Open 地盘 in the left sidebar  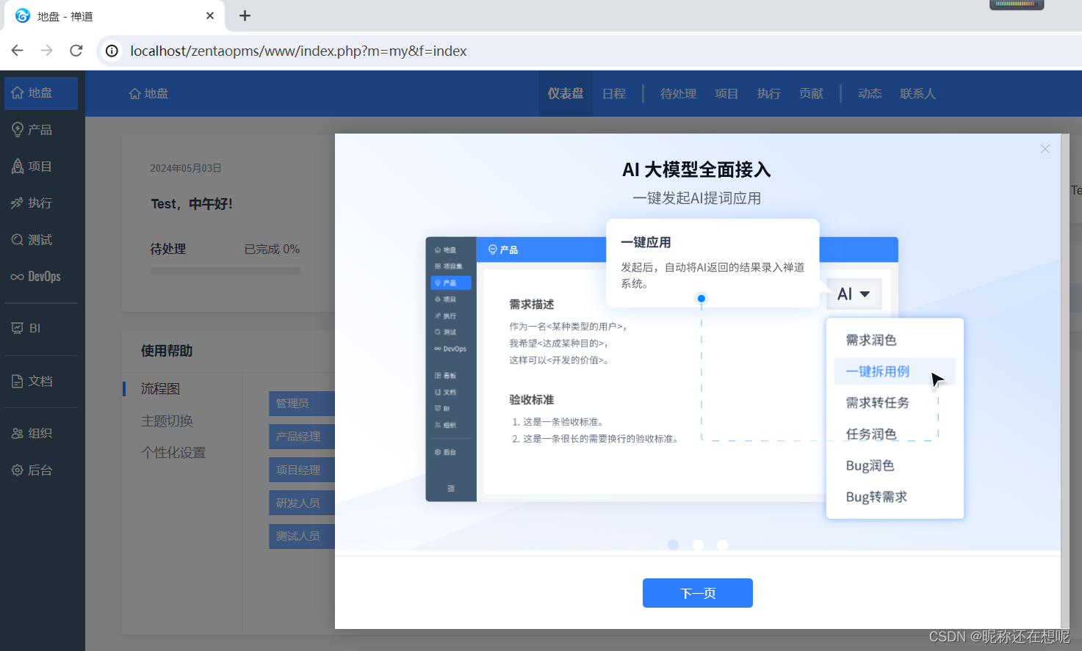(41, 93)
